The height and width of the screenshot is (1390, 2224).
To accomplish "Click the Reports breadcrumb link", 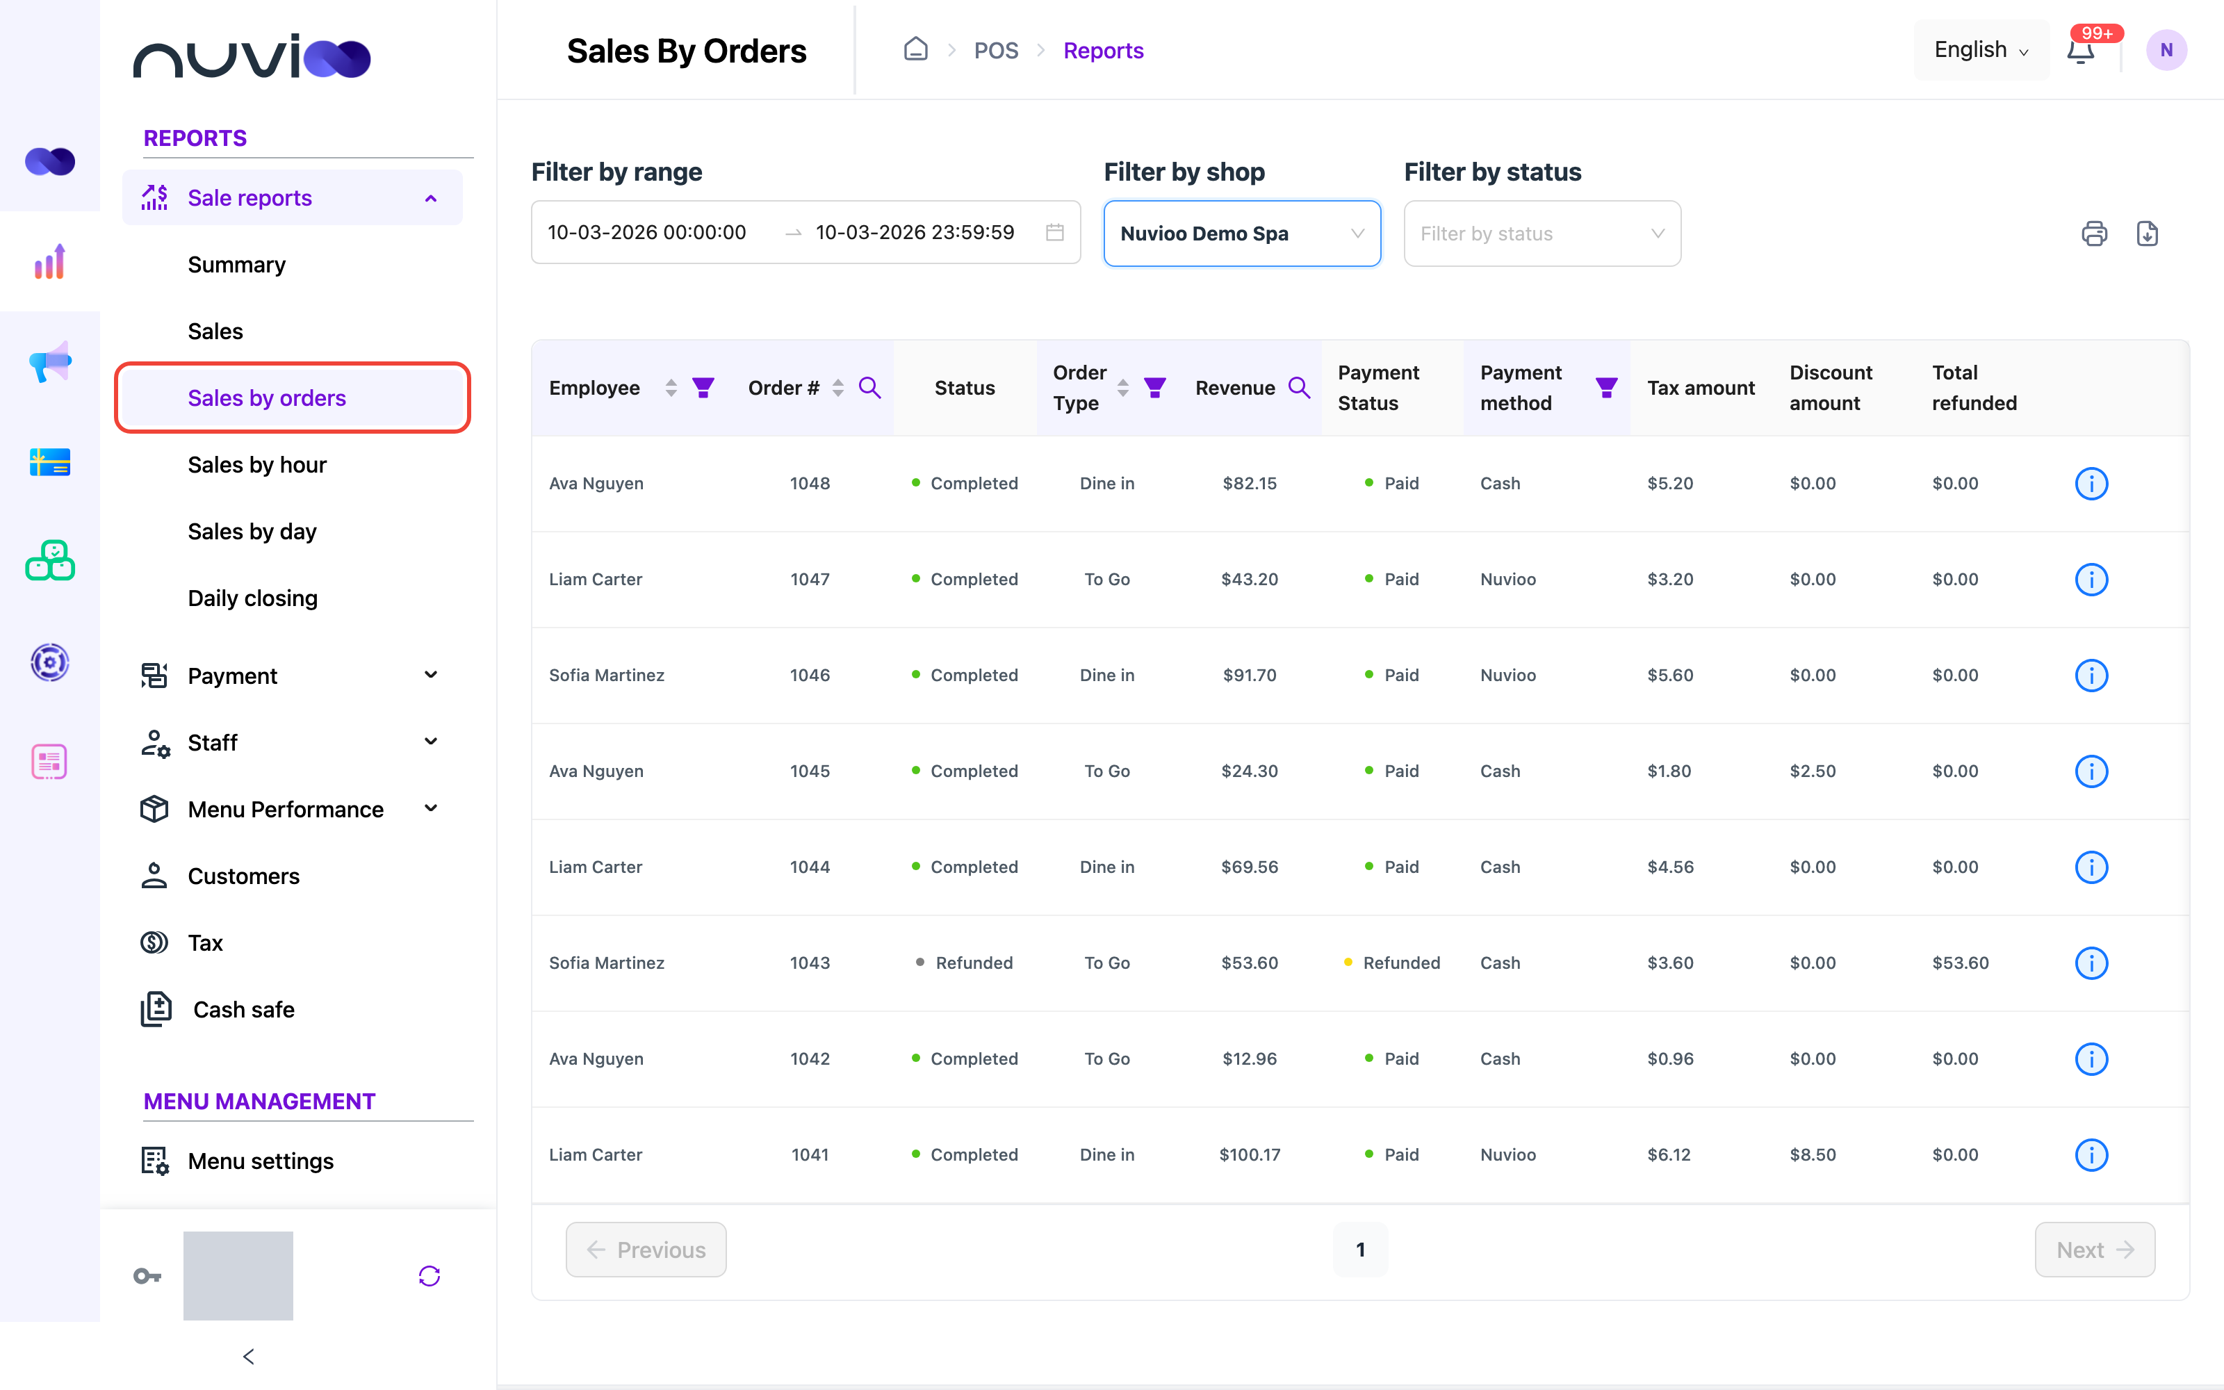I will tap(1103, 51).
